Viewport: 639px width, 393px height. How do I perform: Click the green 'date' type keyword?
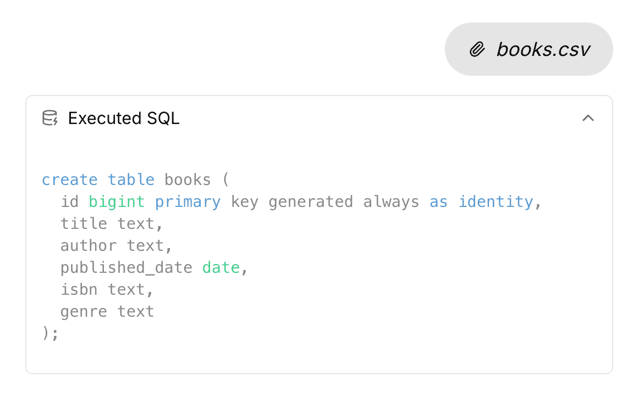[x=221, y=267]
